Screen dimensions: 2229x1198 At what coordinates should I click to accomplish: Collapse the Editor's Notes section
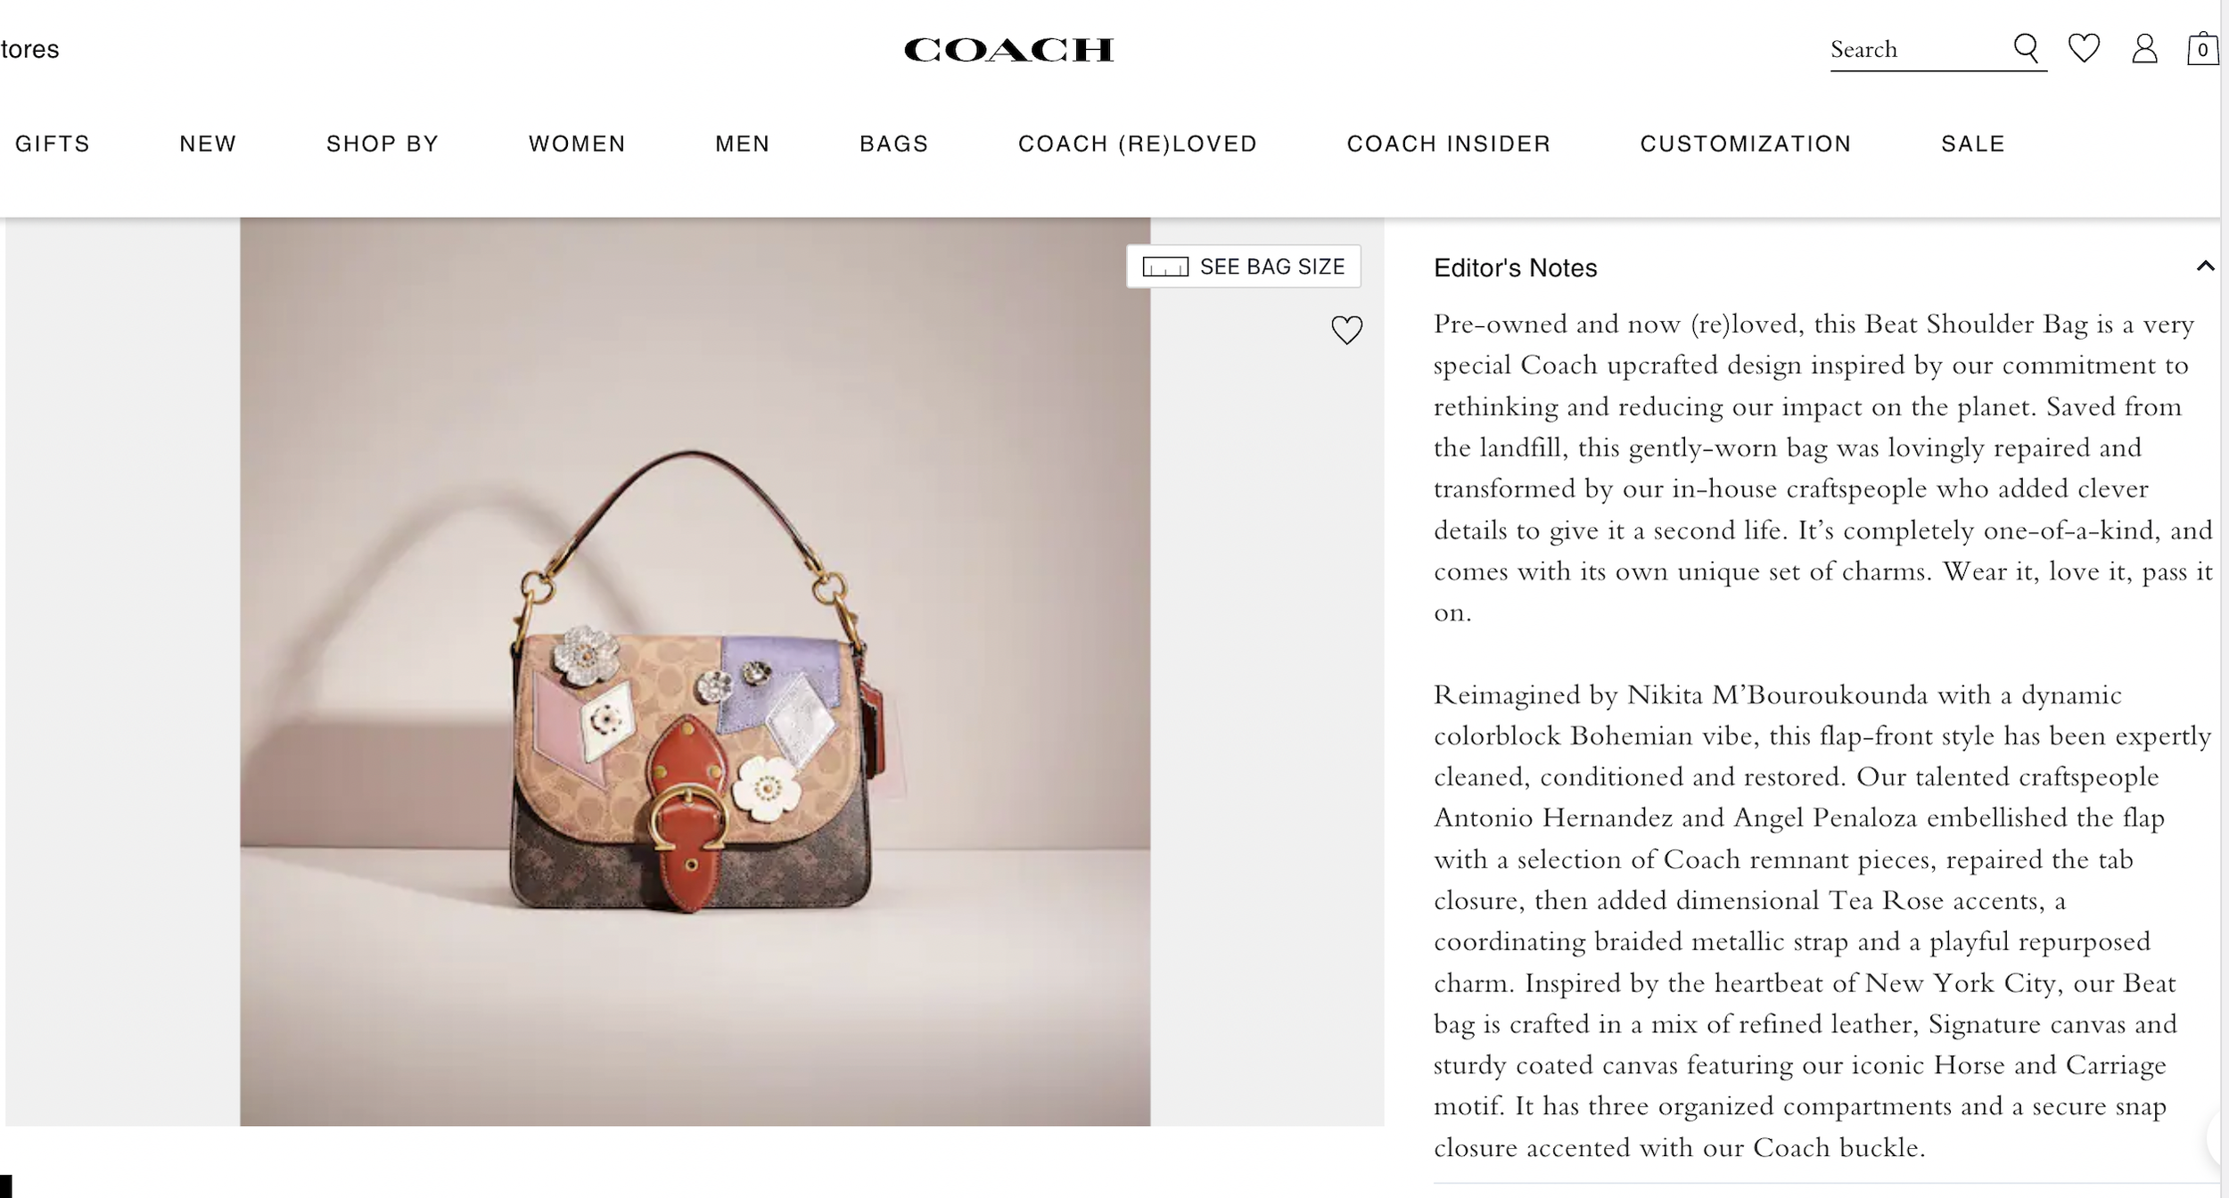point(2205,266)
